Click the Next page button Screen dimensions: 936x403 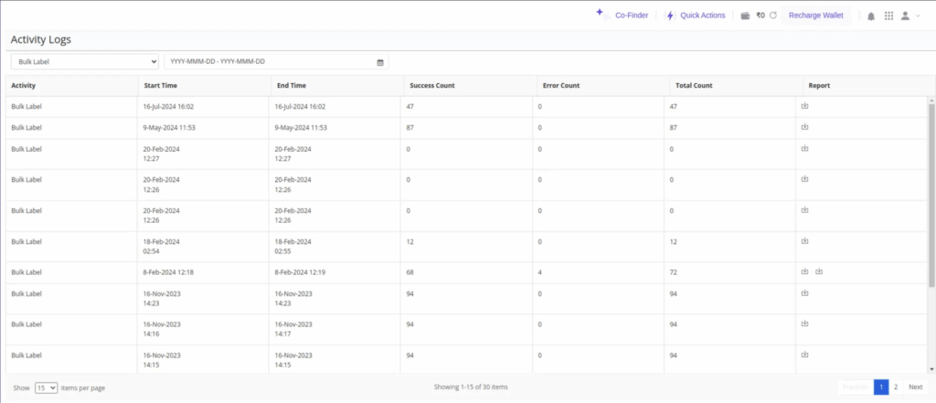(915, 387)
